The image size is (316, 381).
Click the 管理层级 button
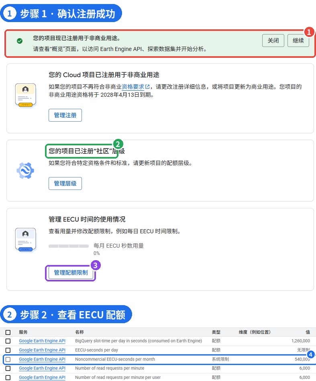pos(65,183)
